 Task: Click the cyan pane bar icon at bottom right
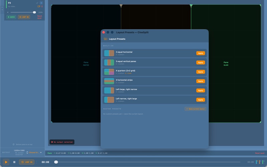[x=257, y=162]
